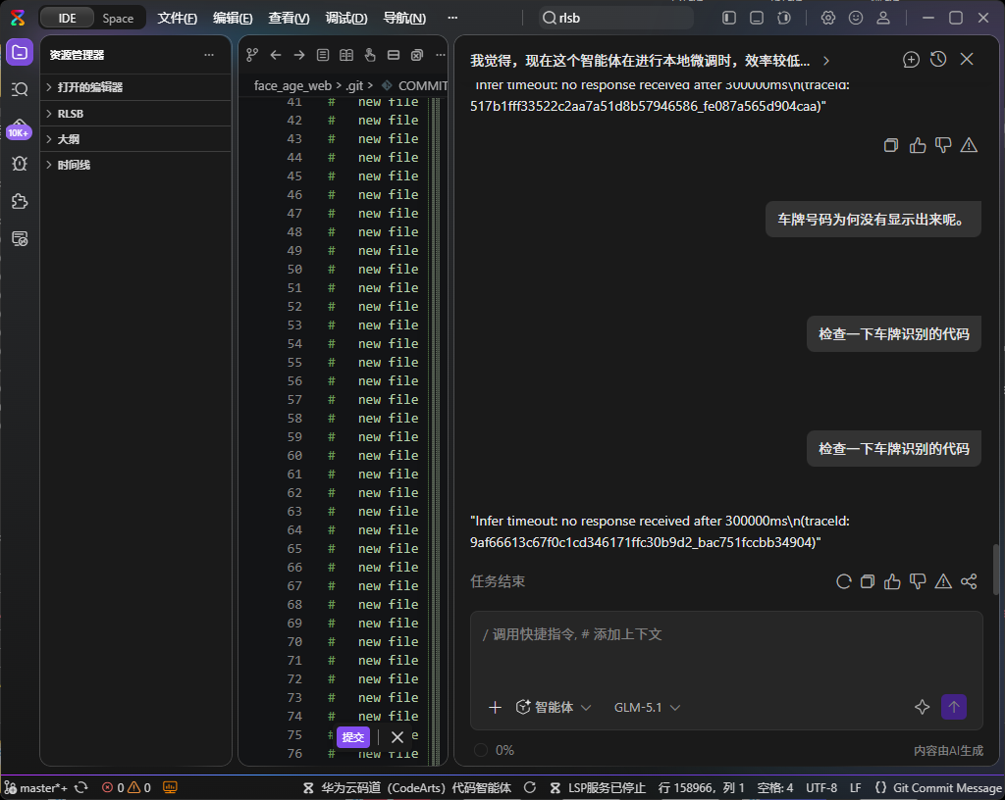The image size is (1005, 800).
Task: Share the last response with the share icon
Action: click(x=969, y=581)
